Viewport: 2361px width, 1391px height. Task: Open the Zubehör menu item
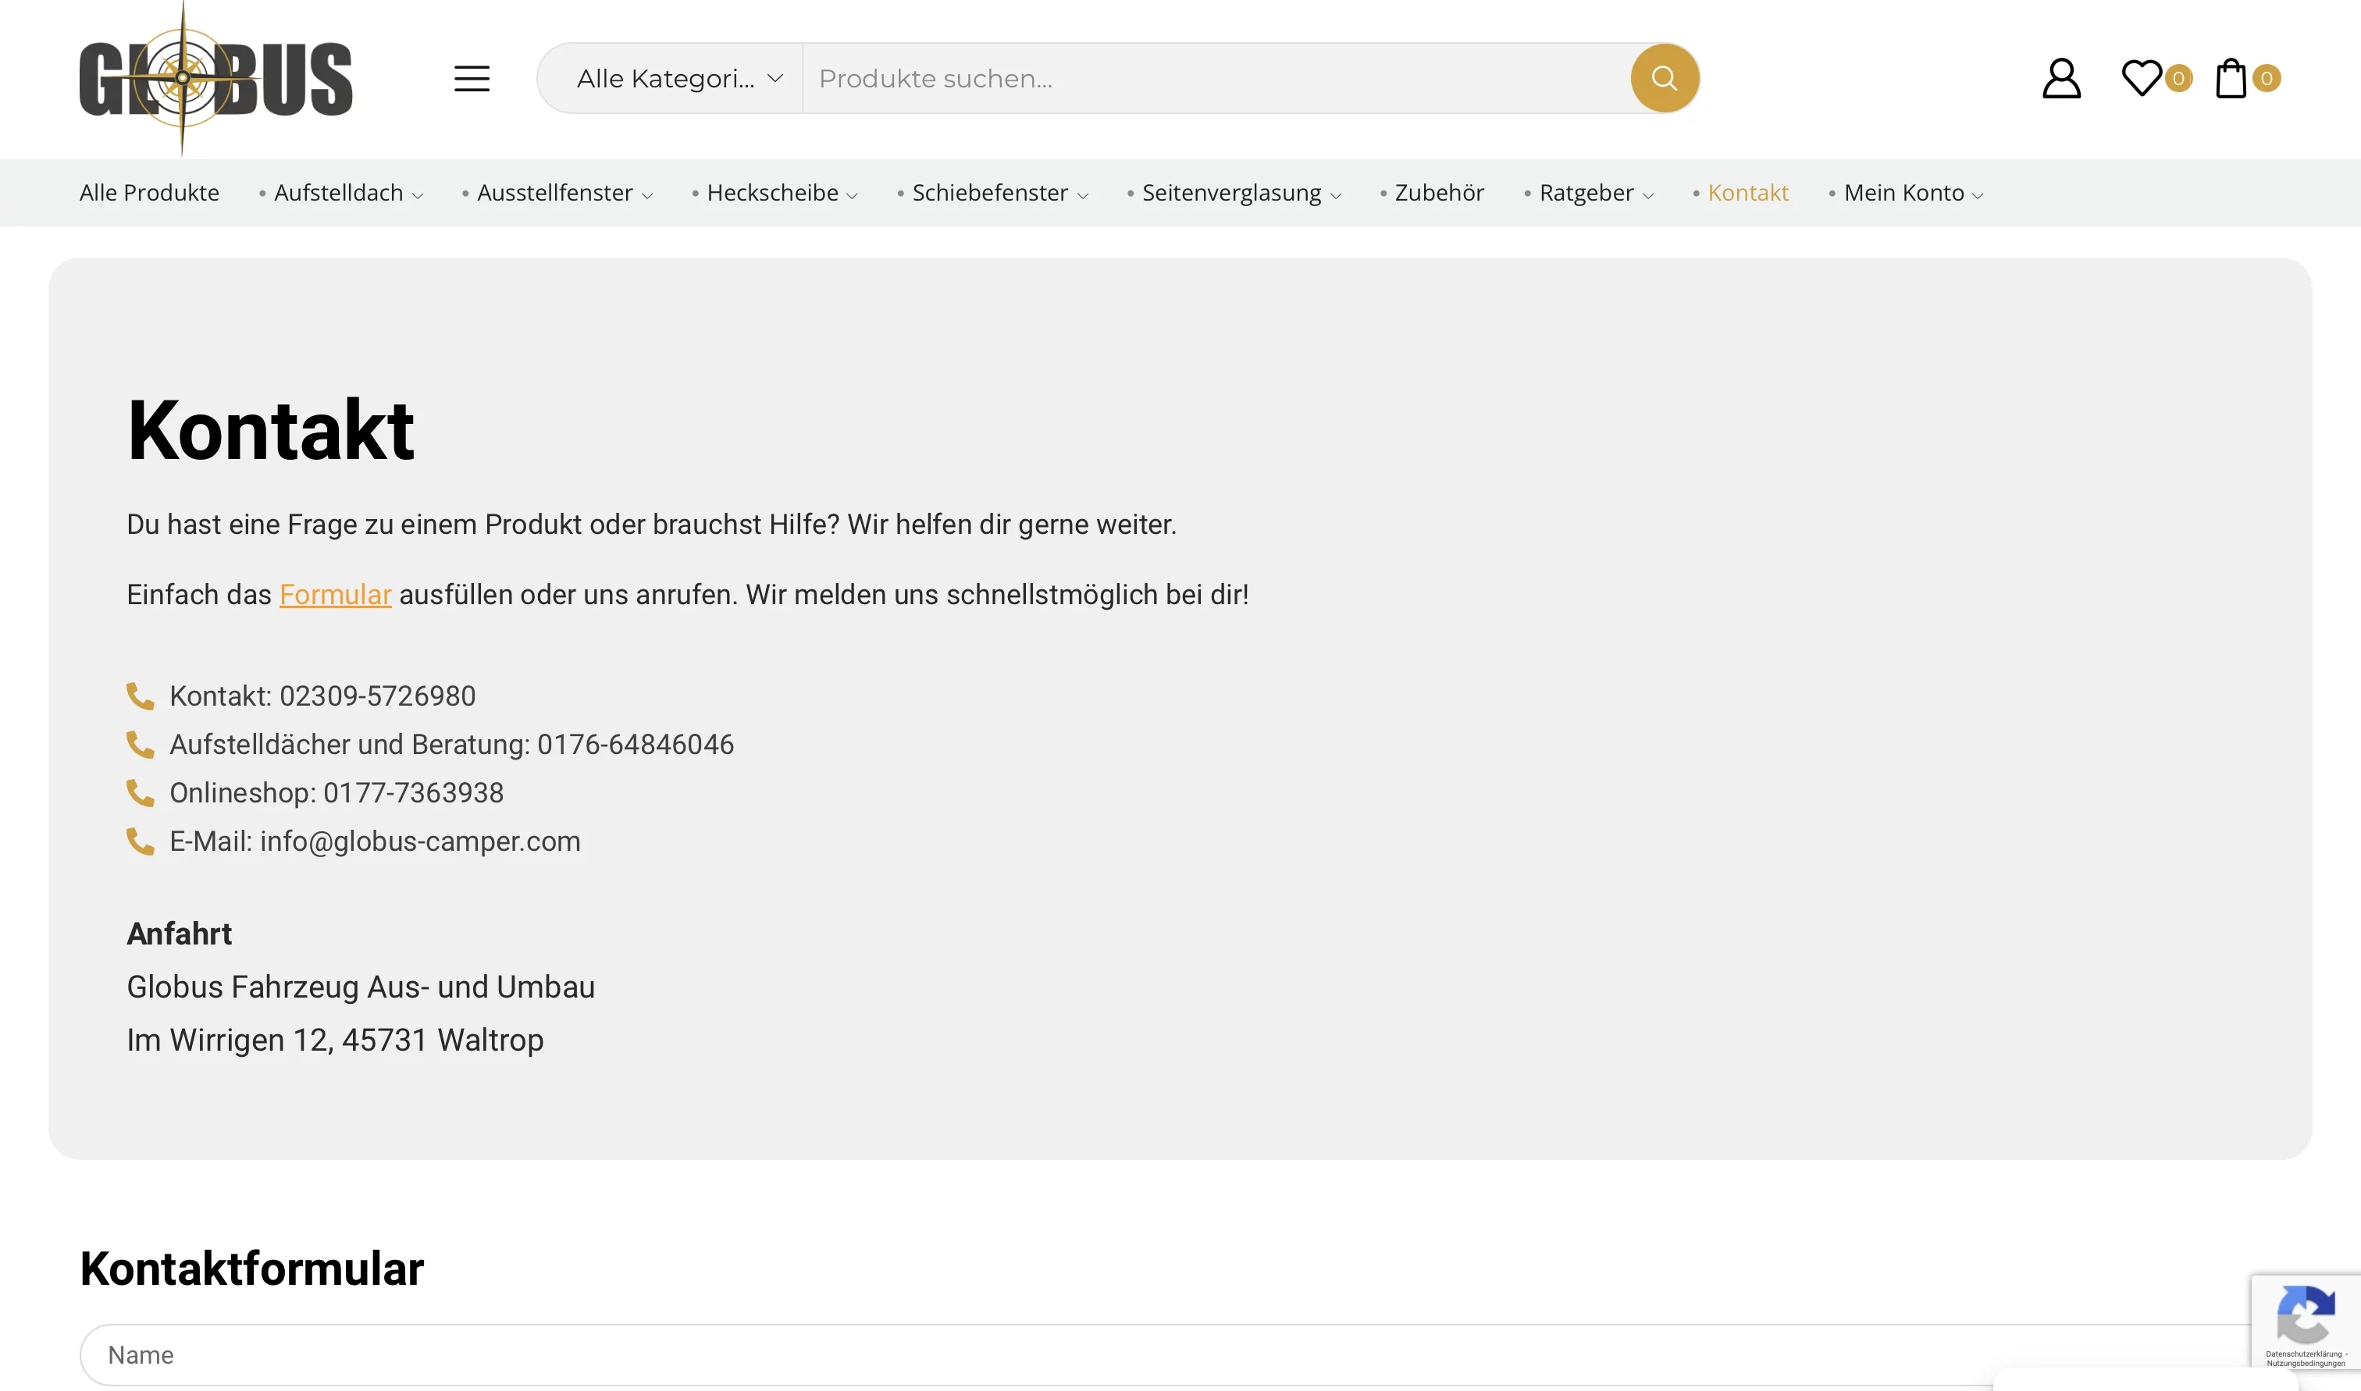(x=1439, y=193)
